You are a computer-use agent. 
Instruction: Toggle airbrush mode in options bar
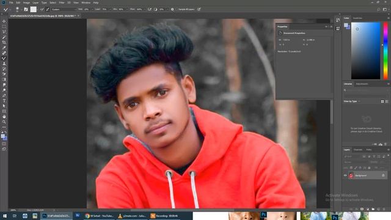(x=150, y=9)
